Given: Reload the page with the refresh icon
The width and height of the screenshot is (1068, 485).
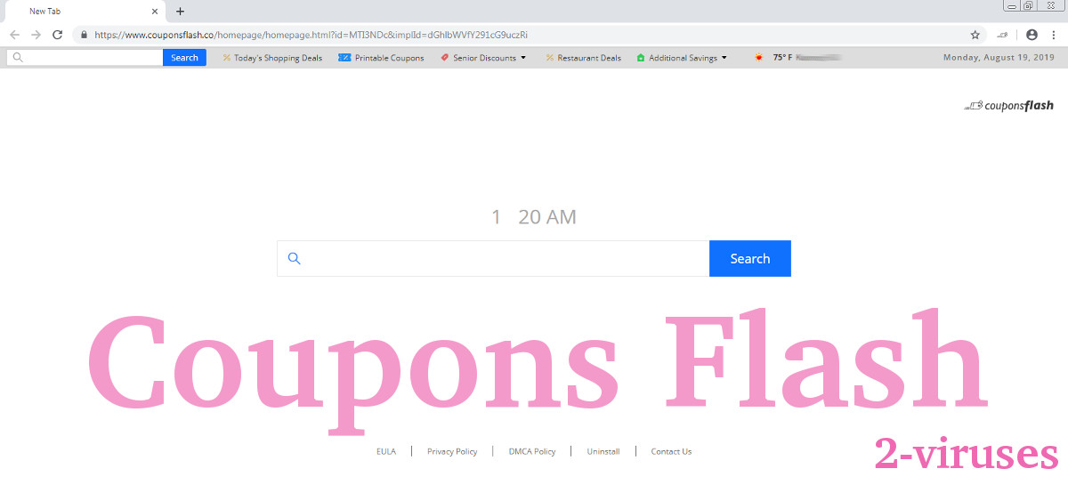Looking at the screenshot, I should [58, 35].
